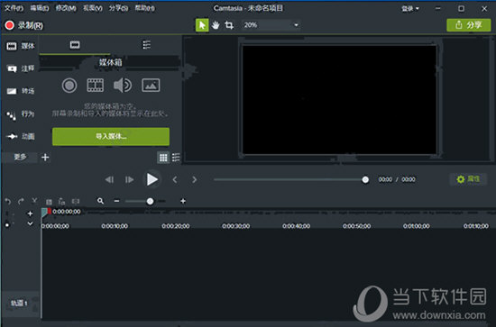Switch media bin to thumbnail grid view
Screen dimensions: 496x327
click(x=163, y=158)
